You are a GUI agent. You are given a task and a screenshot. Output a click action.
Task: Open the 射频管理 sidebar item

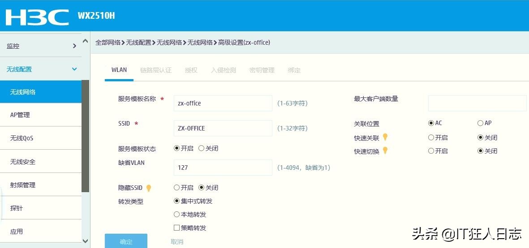click(x=40, y=185)
